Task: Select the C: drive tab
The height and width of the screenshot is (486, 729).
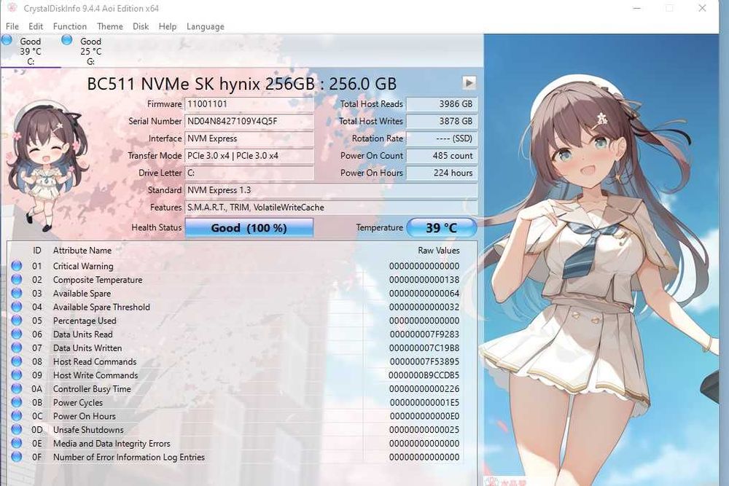Action: 31,51
